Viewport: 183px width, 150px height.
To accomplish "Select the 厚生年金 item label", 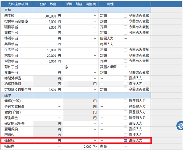I will (x=11, y=118).
